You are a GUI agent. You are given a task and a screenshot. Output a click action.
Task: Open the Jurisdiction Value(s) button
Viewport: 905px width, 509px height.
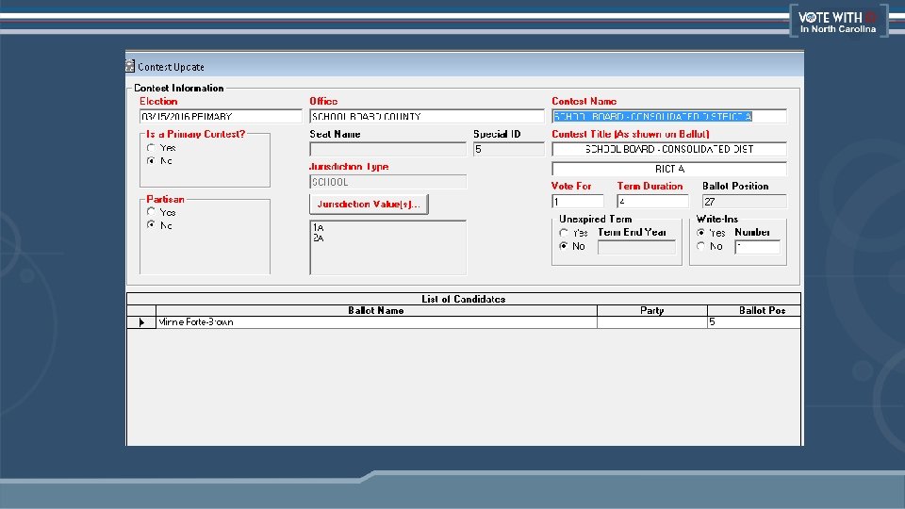point(369,205)
